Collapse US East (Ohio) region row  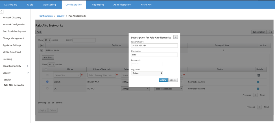click(42, 50)
